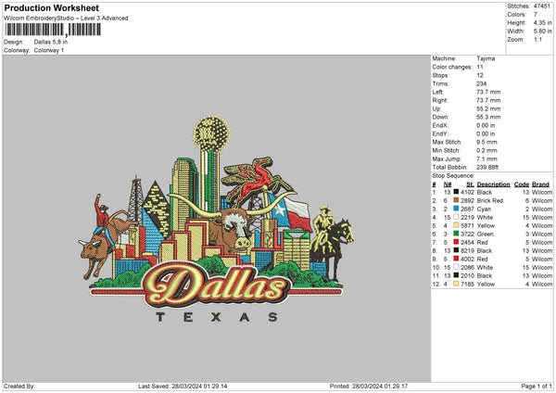Viewport: 556px width, 393px height.
Task: Click the red swatch for thread 2454
Action: pyautogui.click(x=456, y=242)
